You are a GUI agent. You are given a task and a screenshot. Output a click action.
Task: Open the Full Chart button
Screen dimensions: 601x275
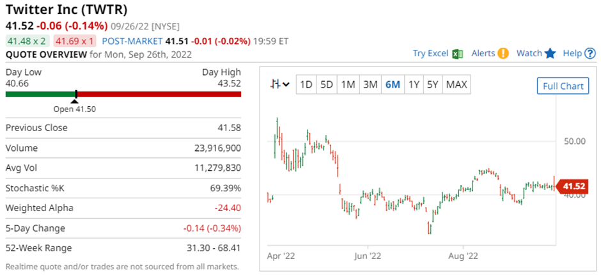(563, 86)
